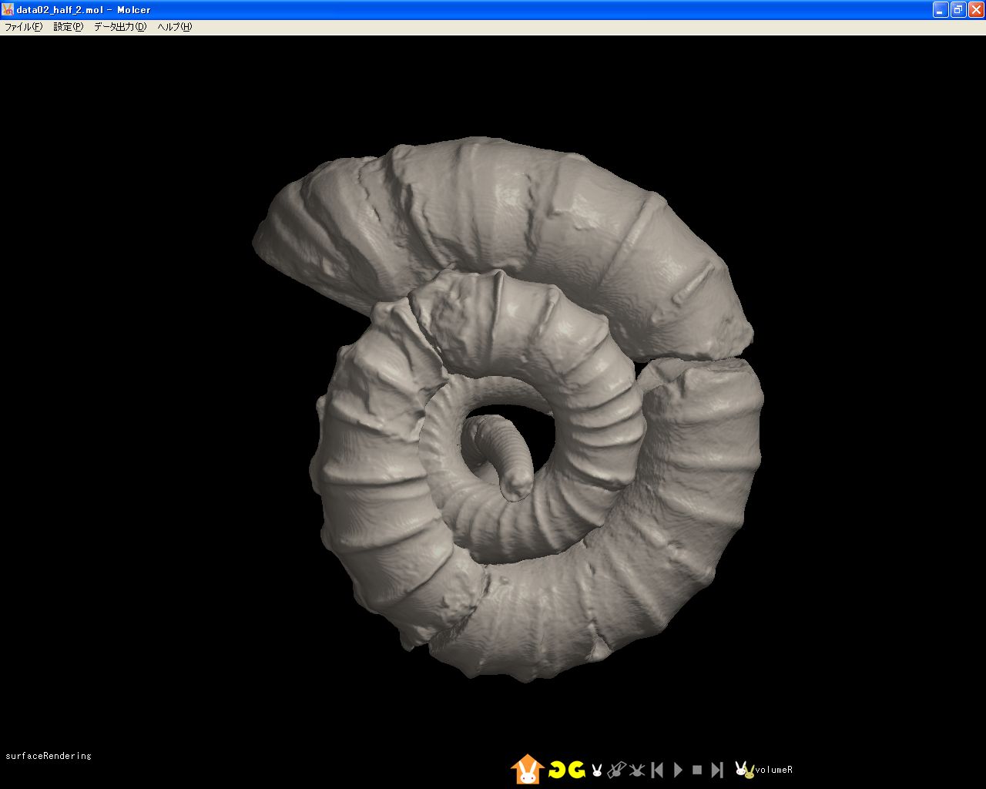The height and width of the screenshot is (789, 986).
Task: Click the small white rabbit icon
Action: click(x=596, y=770)
